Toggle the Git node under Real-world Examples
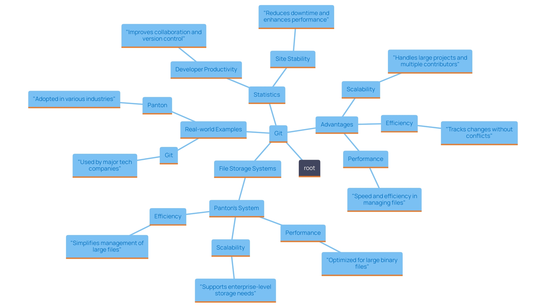 [168, 155]
